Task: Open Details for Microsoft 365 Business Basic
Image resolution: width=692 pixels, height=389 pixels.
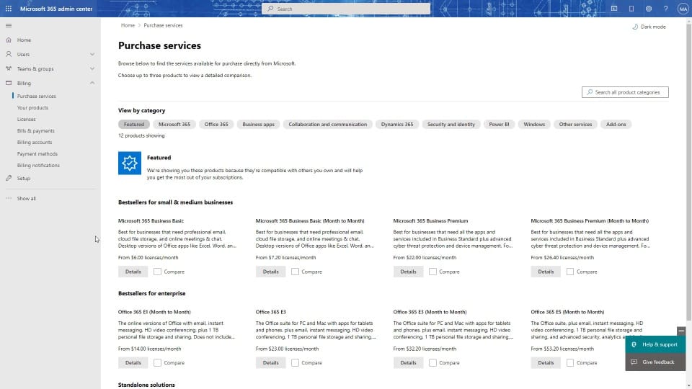Action: 133,272
